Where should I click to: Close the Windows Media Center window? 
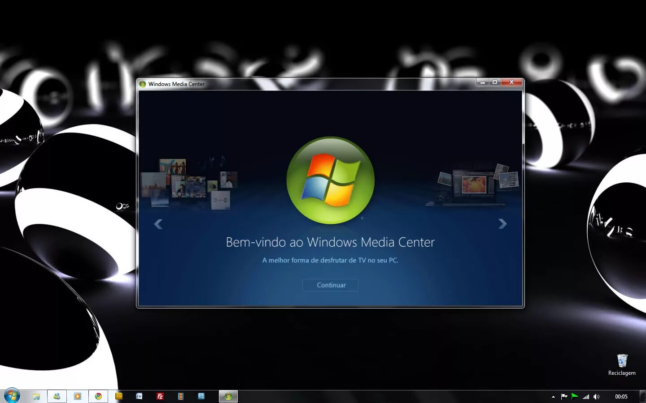[x=511, y=82]
